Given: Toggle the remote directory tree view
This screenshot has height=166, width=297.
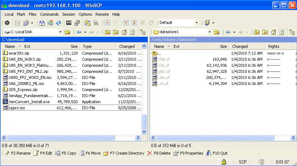Looking at the screenshot, I should pyautogui.click(x=292, y=32).
